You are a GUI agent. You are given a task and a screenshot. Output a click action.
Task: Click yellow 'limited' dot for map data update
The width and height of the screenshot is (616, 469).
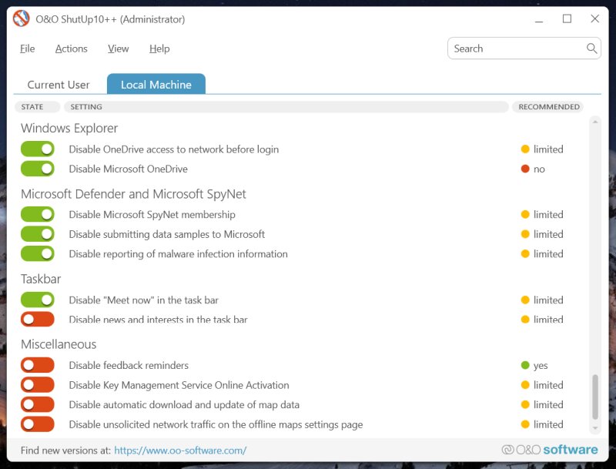525,405
